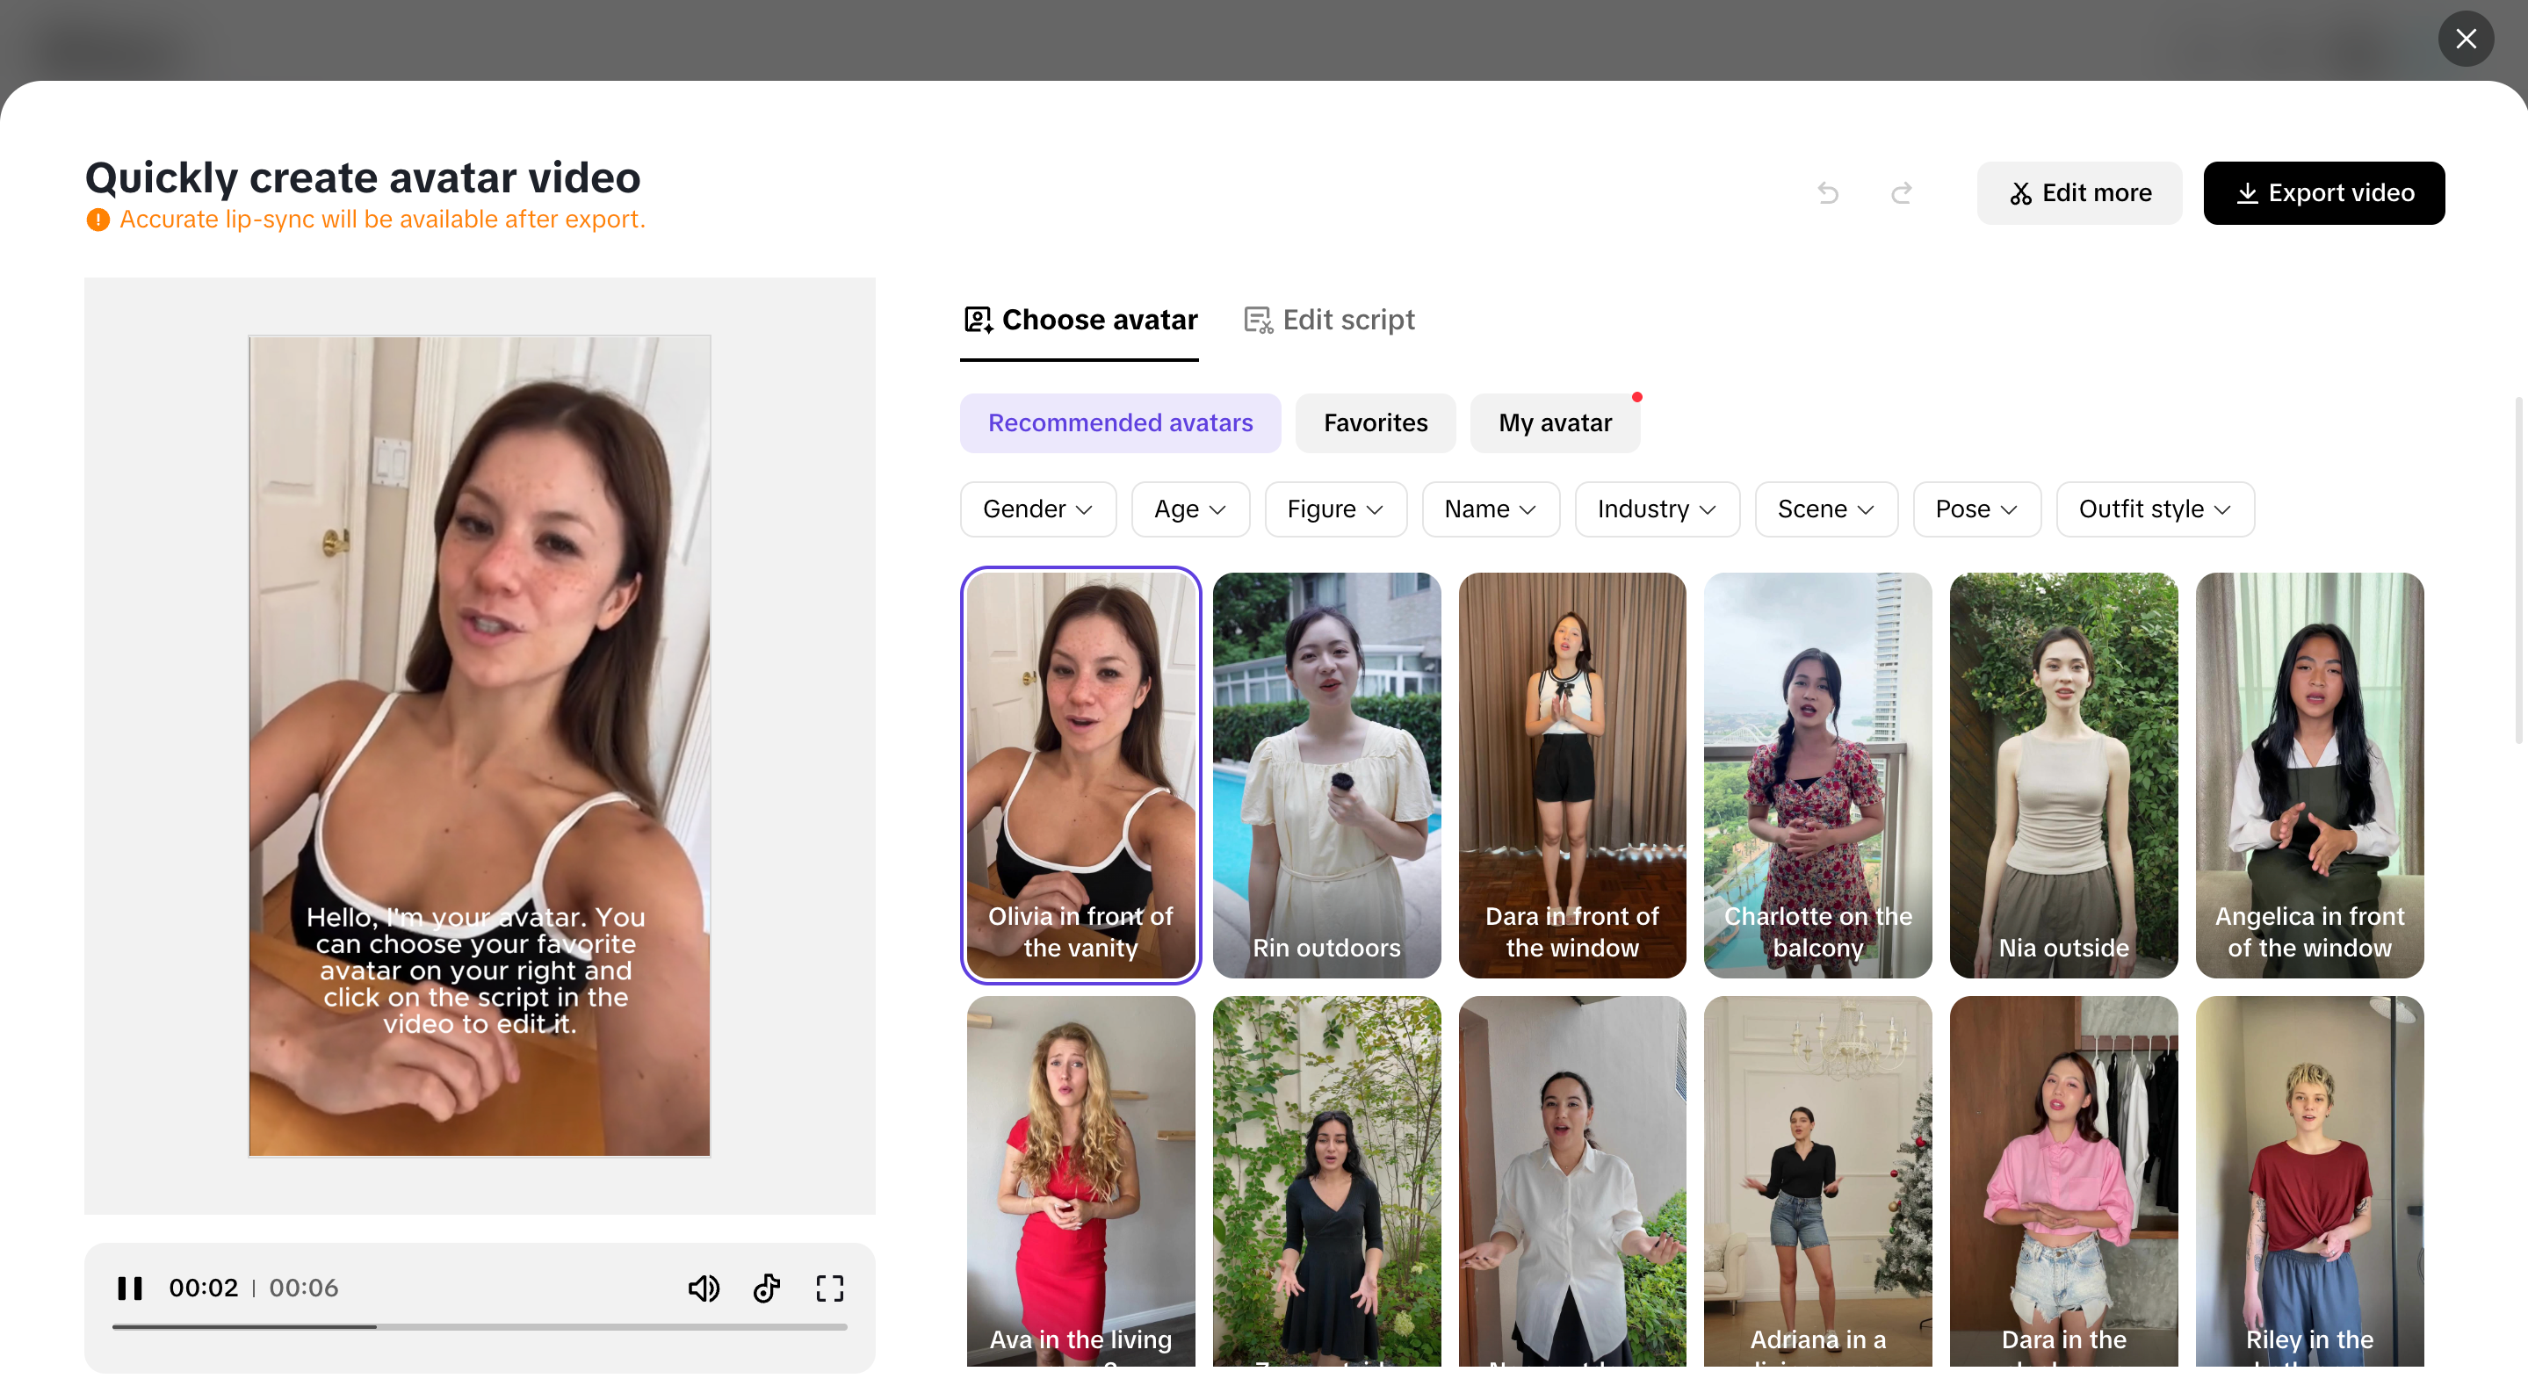
Task: Switch to the Edit script tab
Action: coord(1329,320)
